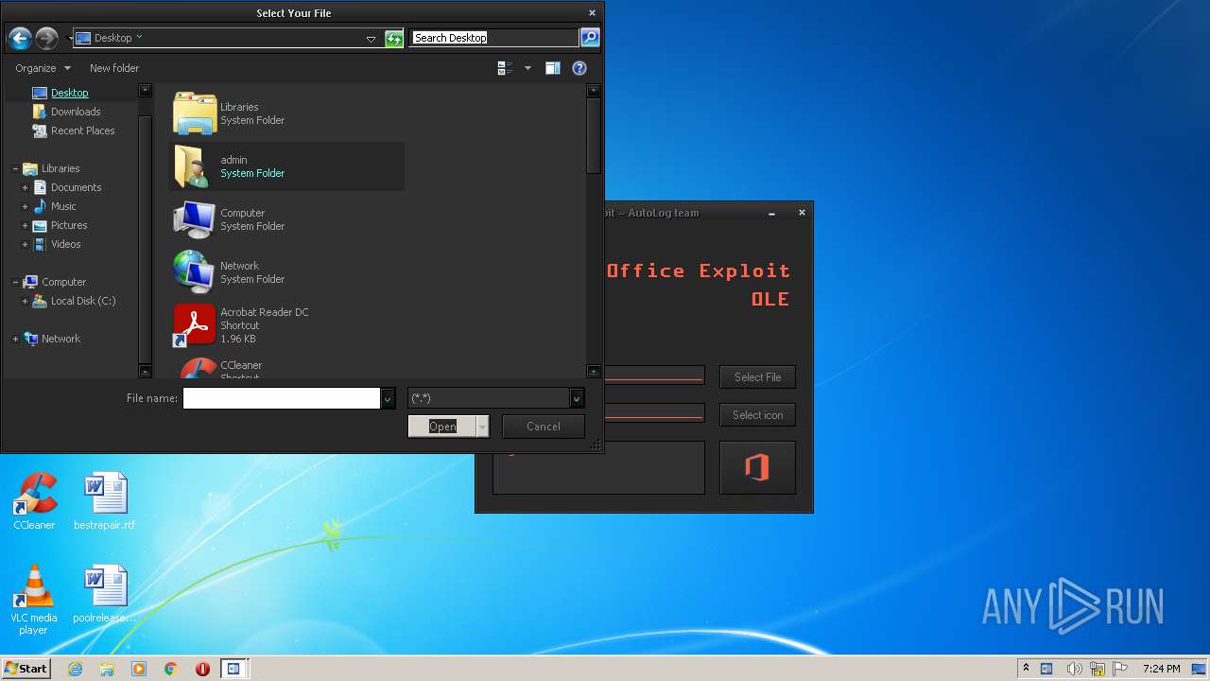Click New folder in the toolbar
Screen dimensions: 1210x681
(x=114, y=68)
